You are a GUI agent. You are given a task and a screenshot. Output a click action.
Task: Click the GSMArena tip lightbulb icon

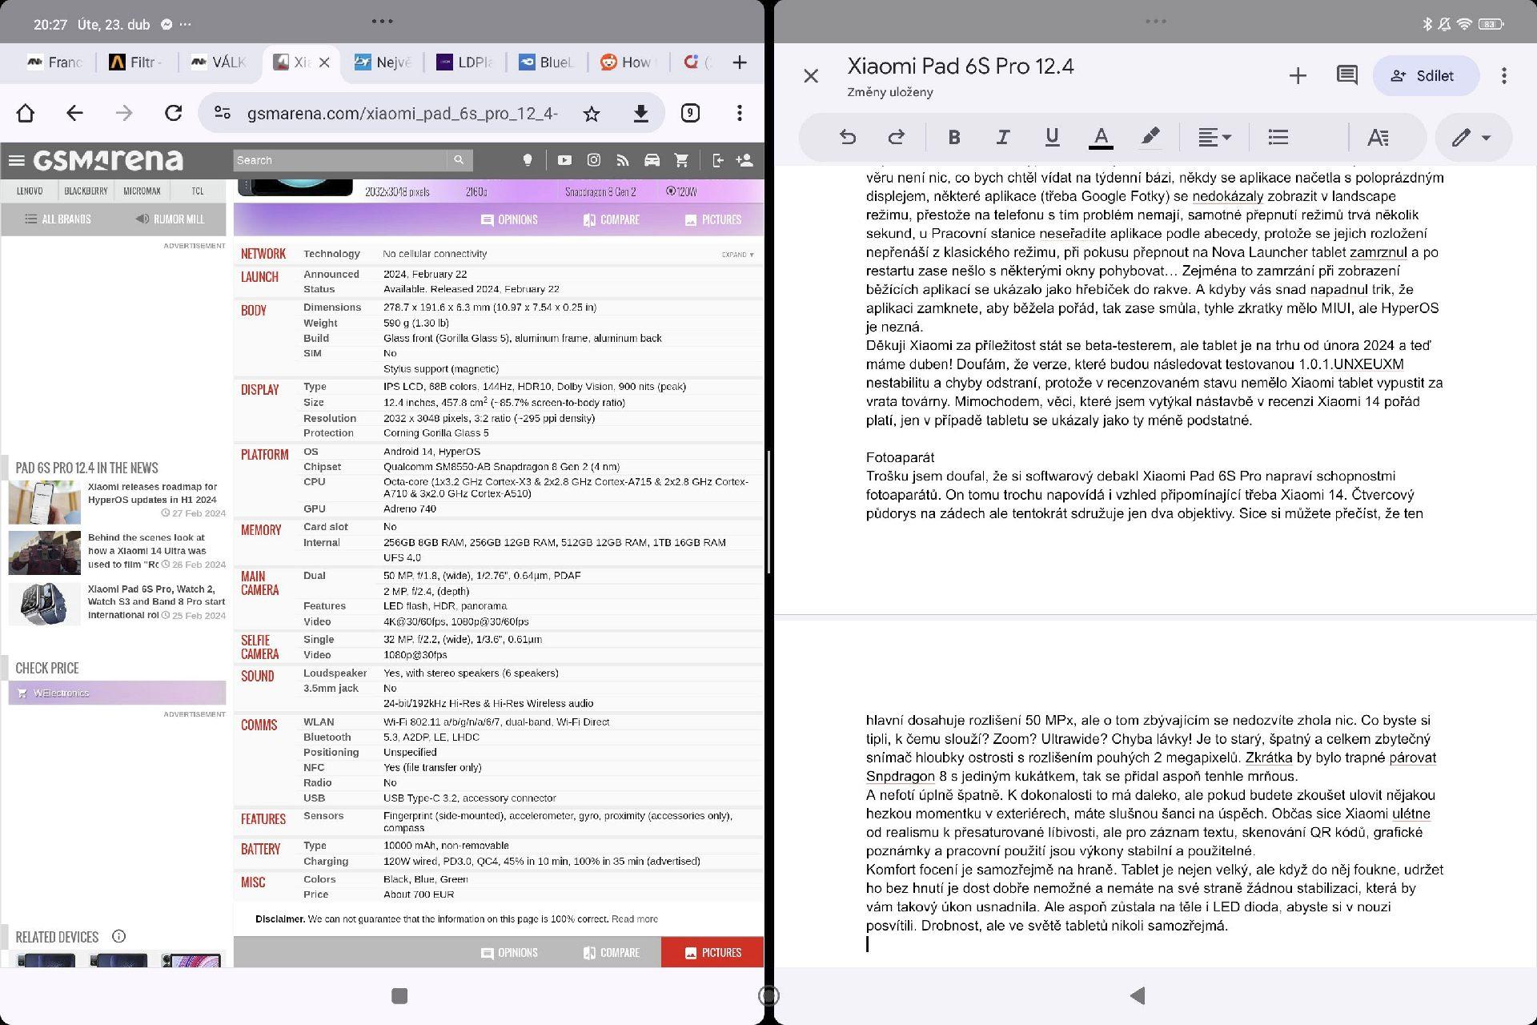click(528, 160)
